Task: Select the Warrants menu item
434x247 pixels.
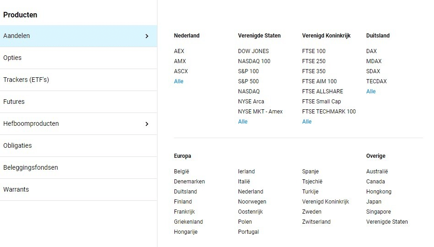Action: click(78, 189)
